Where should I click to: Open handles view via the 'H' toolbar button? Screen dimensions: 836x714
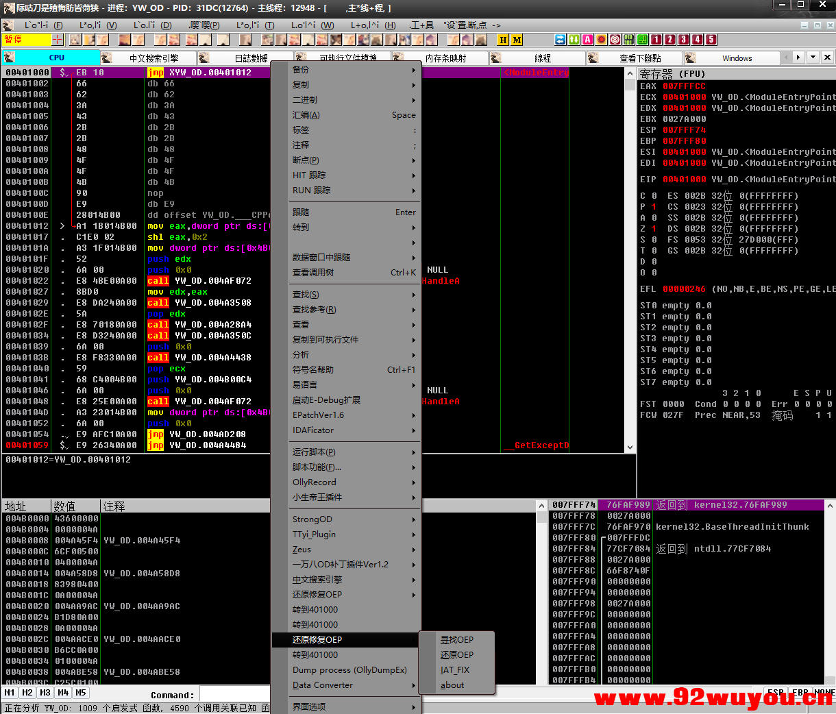pos(502,39)
